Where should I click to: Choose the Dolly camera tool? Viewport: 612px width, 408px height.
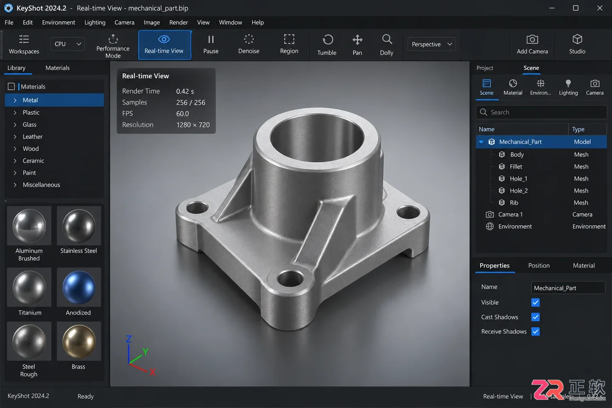tap(387, 45)
